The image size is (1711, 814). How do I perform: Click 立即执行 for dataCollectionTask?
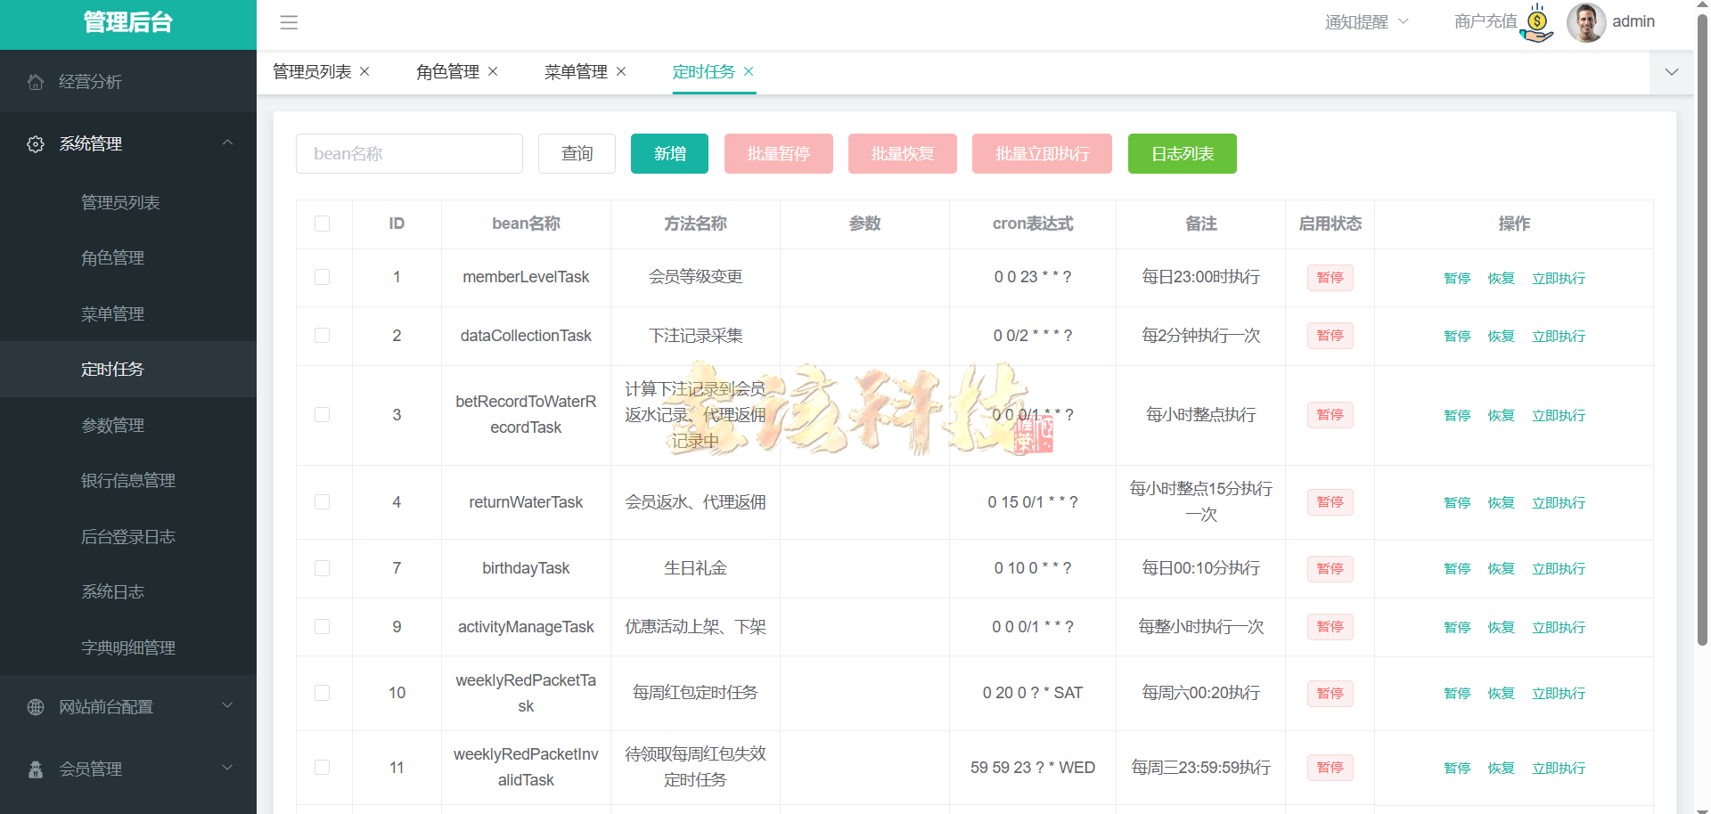(x=1558, y=336)
